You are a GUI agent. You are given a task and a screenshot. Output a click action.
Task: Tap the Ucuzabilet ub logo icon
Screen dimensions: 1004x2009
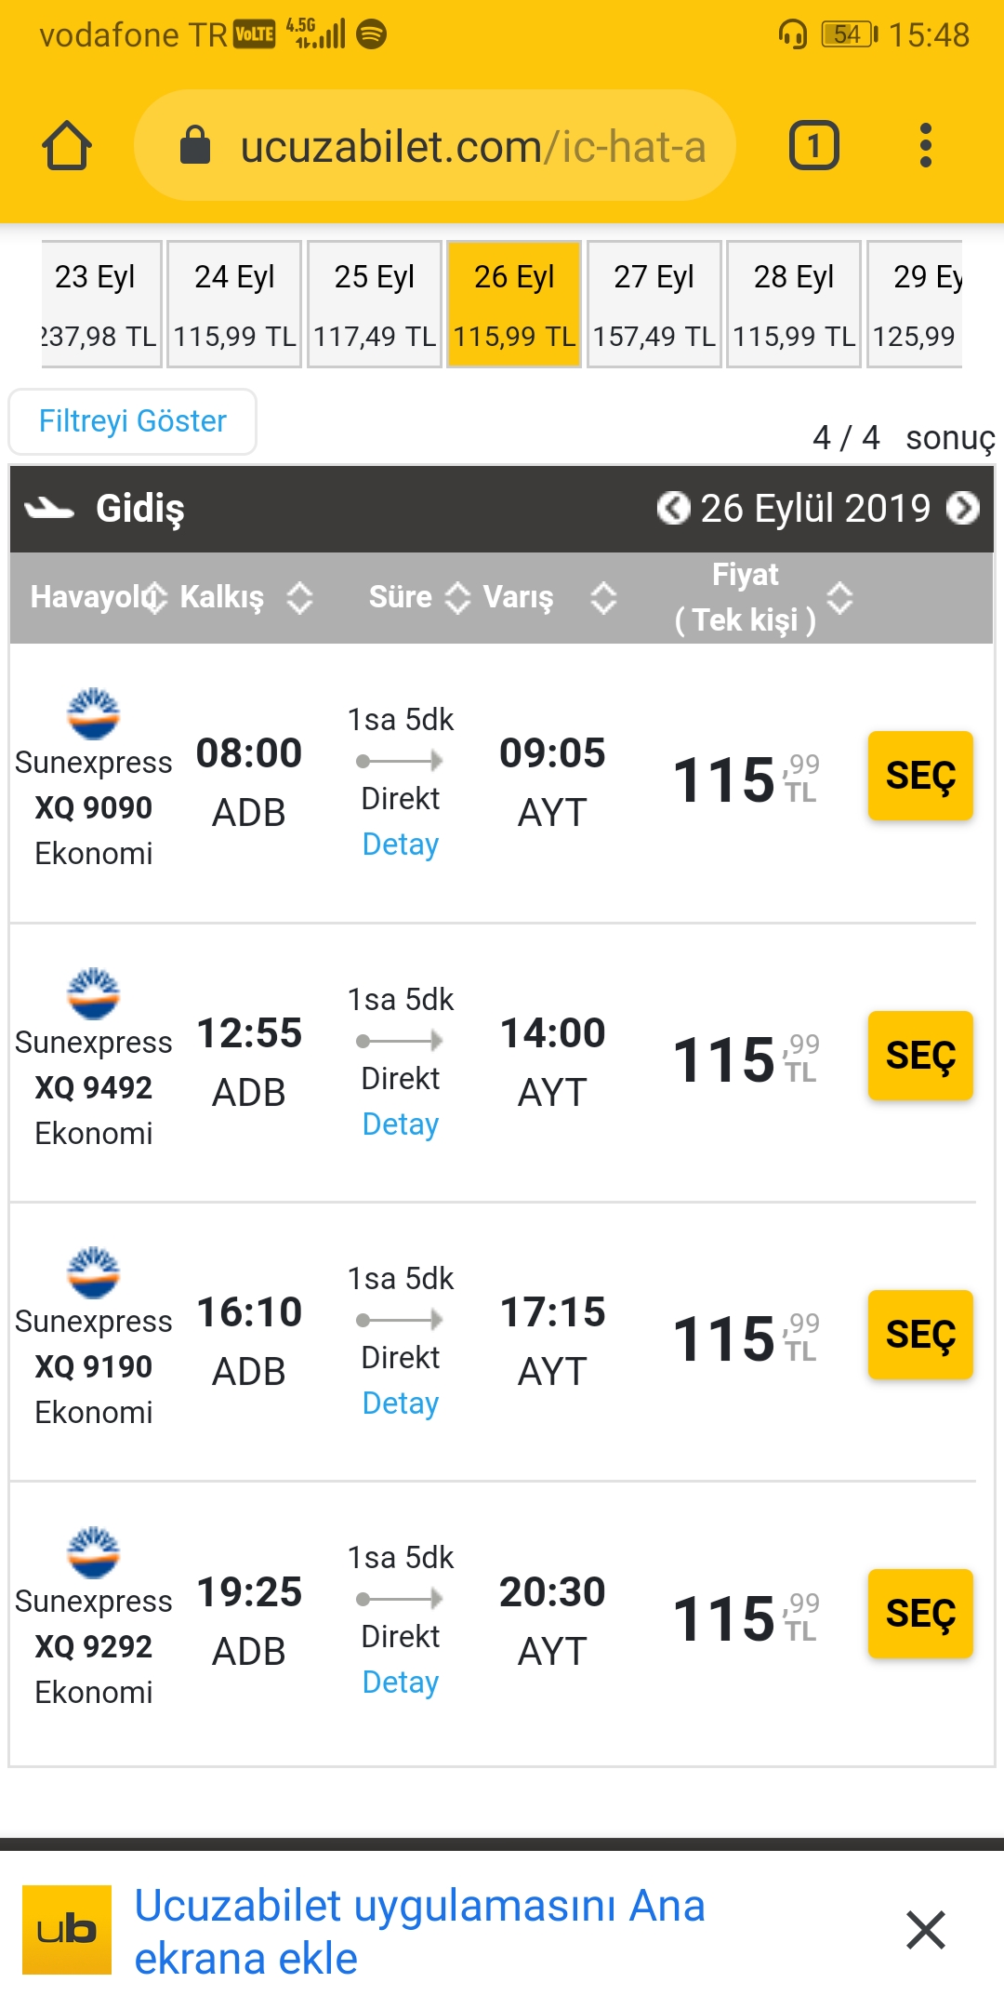click(x=67, y=1930)
